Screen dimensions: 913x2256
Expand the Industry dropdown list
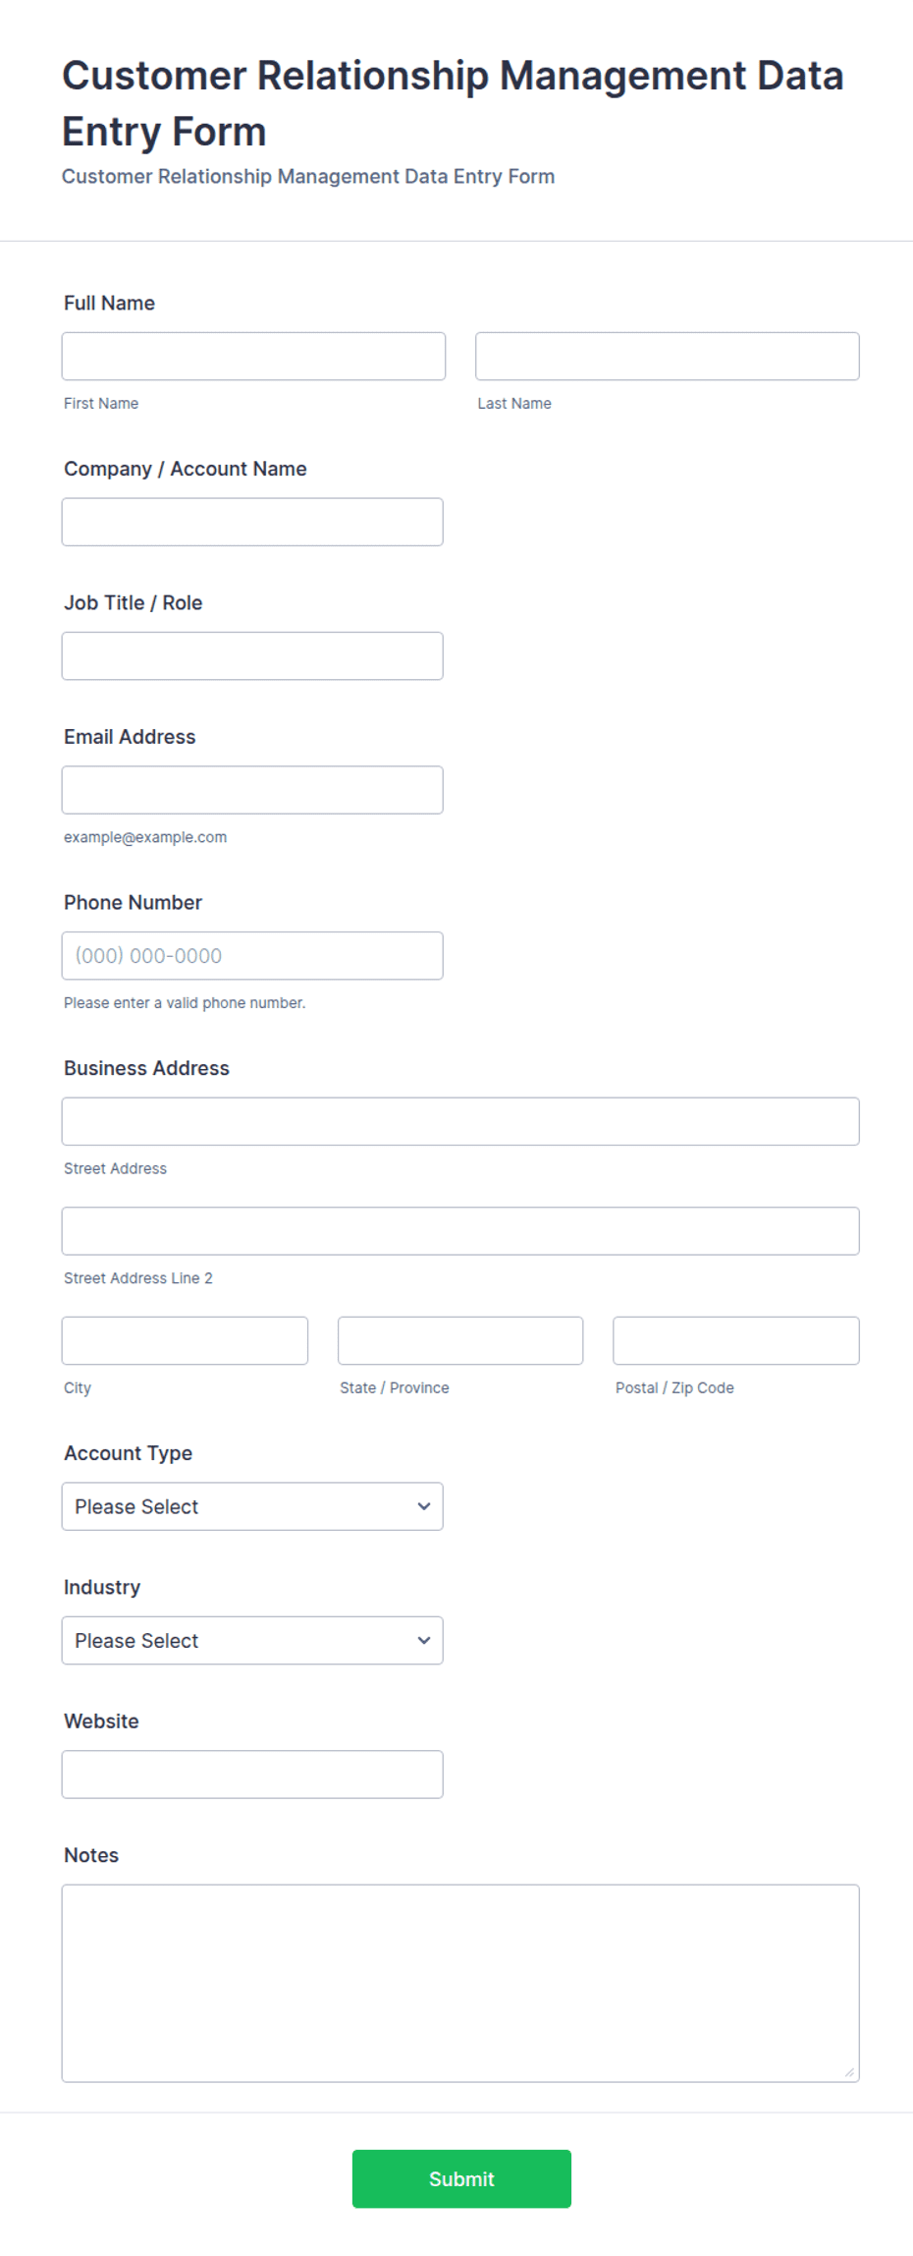(x=252, y=1640)
